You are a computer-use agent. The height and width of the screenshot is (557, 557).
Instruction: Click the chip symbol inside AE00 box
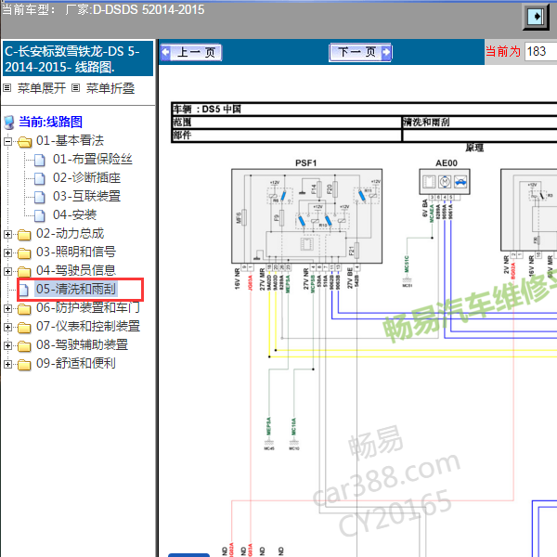(429, 182)
